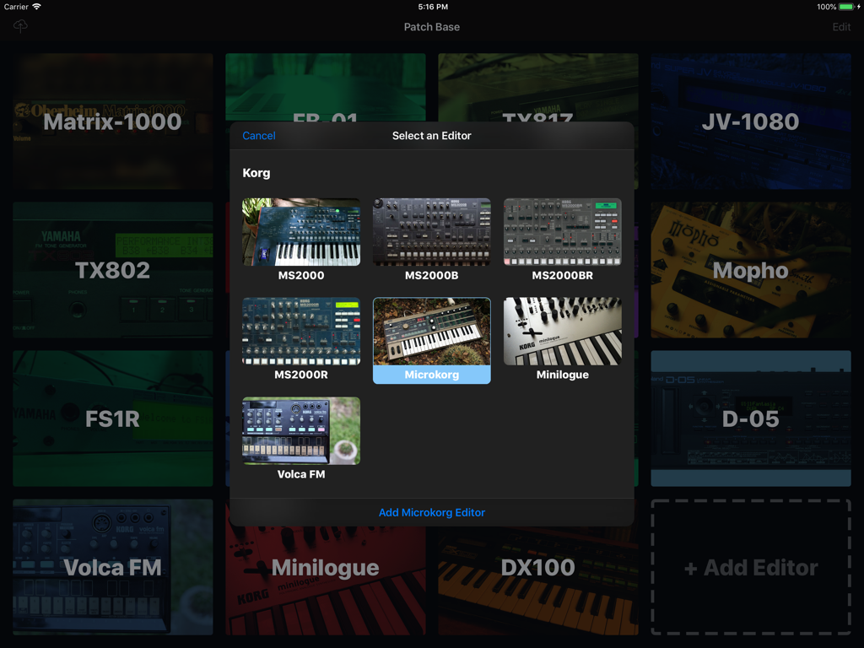Choose the MS2000BR editor
The image size is (864, 648).
562,232
